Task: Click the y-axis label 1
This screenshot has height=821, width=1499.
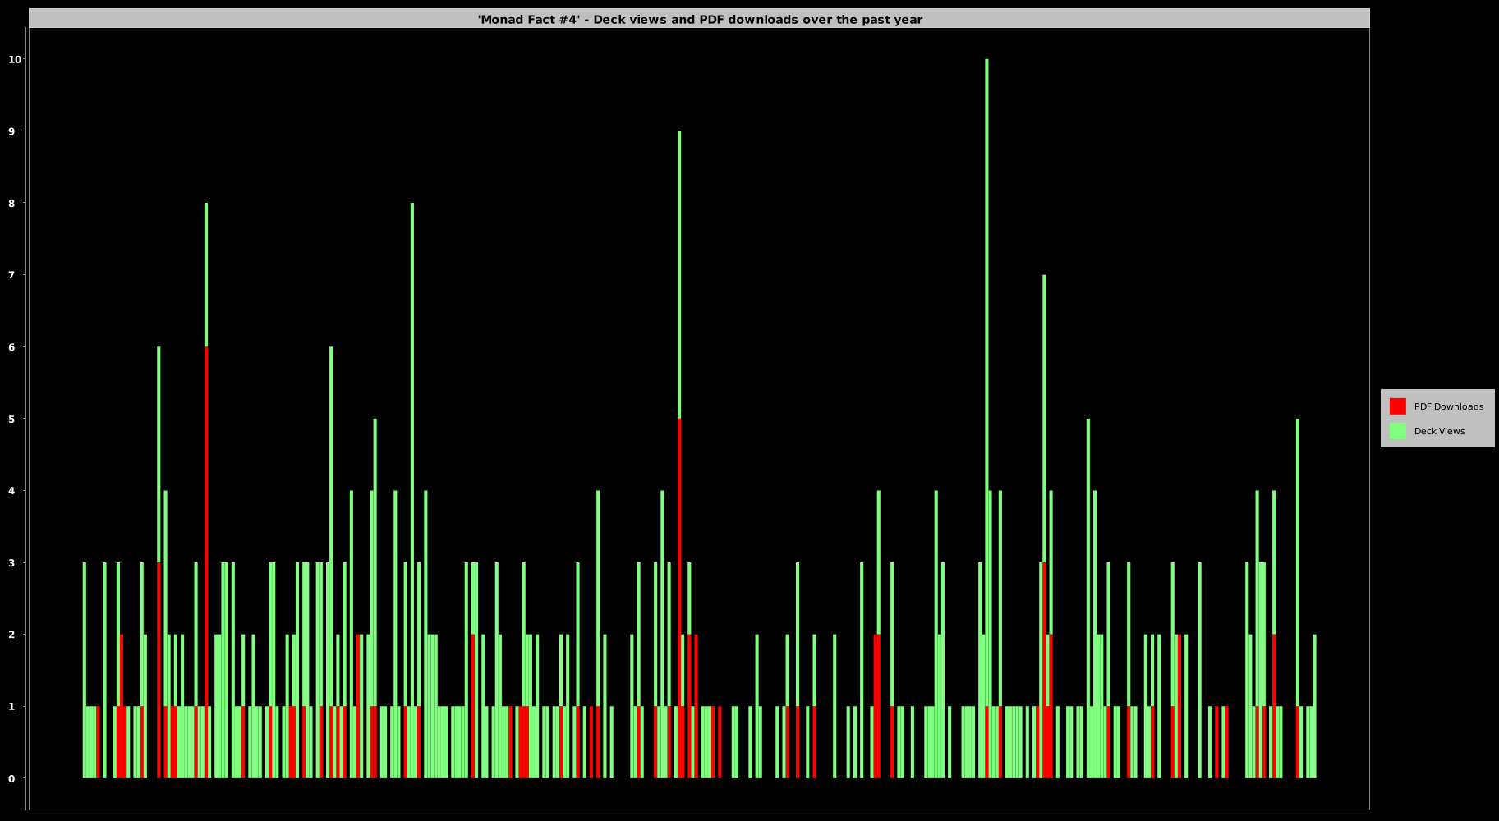Action: pyautogui.click(x=11, y=707)
